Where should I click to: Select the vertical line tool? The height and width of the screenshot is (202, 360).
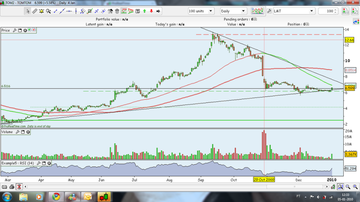click(76, 11)
